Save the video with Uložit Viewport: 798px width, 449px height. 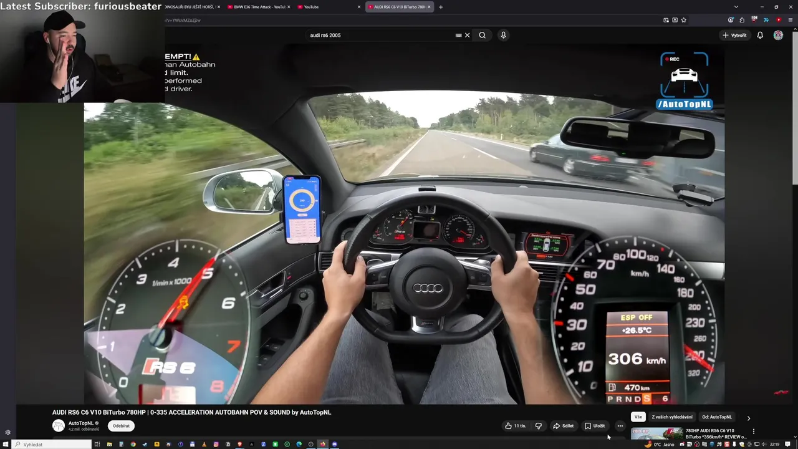coord(595,426)
